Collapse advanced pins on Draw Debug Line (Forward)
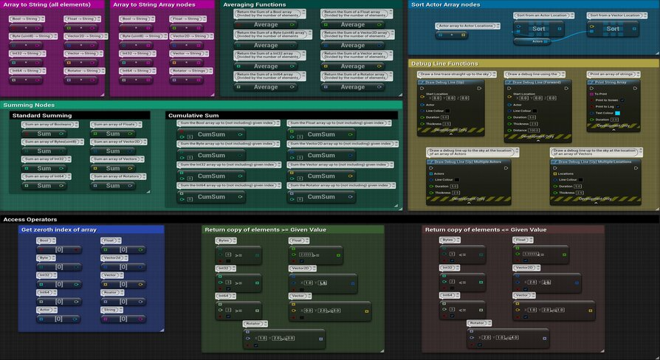Screen dimensions: 660x360 pos(538,141)
